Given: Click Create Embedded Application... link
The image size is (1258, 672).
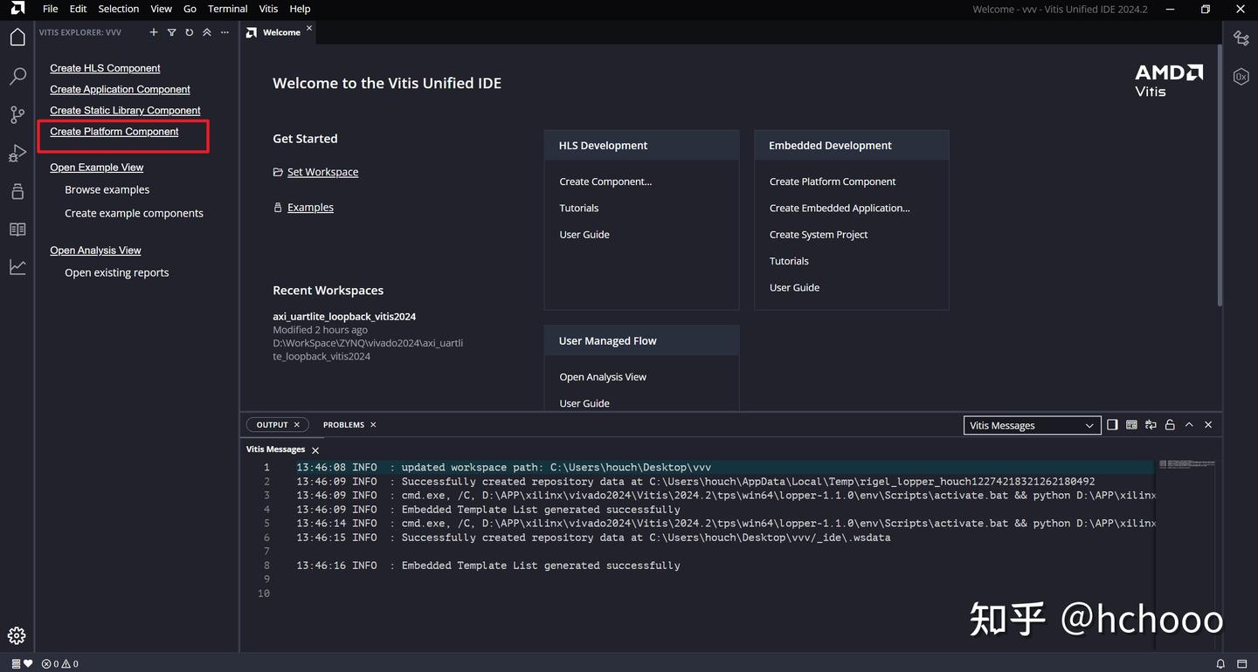Looking at the screenshot, I should click(x=840, y=208).
